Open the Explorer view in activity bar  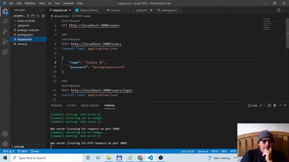tap(5, 12)
